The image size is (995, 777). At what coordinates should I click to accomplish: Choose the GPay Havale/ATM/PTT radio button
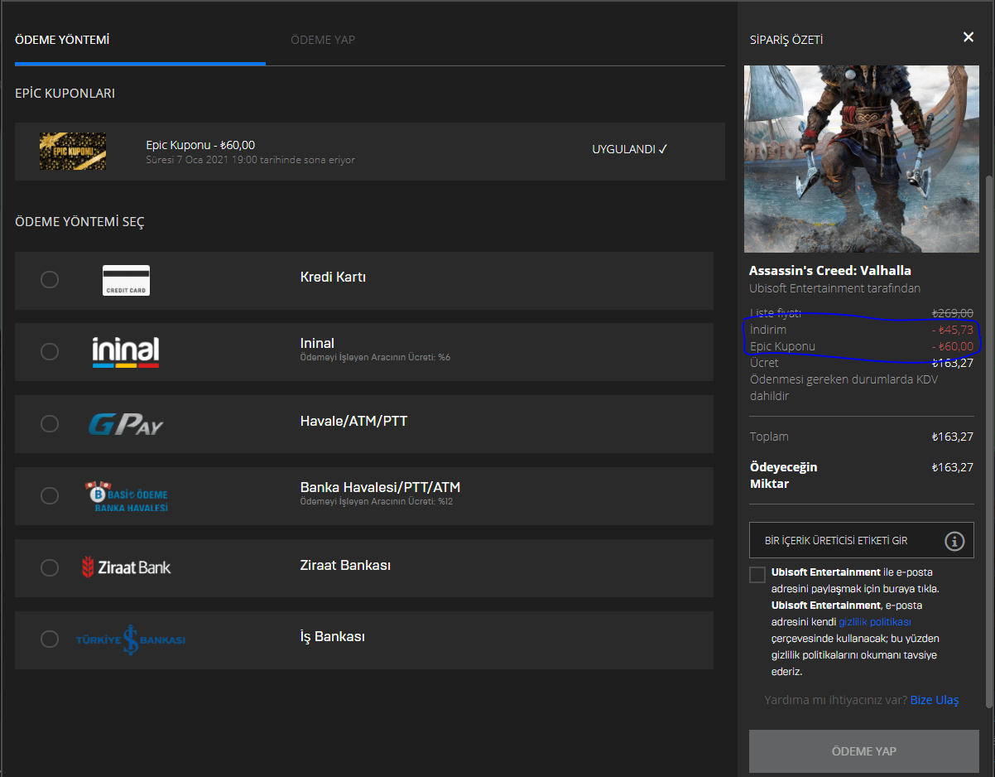tap(50, 423)
